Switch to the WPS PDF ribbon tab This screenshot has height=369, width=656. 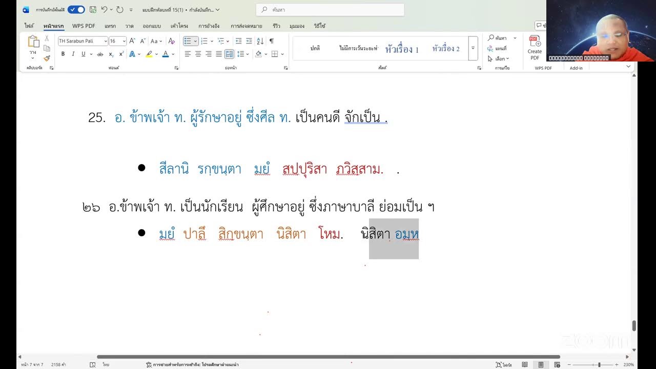[x=84, y=26]
